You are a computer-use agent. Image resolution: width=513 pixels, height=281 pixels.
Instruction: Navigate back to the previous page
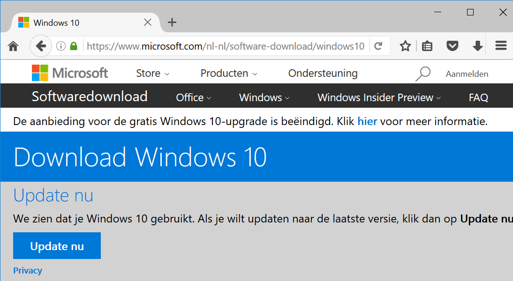41,45
